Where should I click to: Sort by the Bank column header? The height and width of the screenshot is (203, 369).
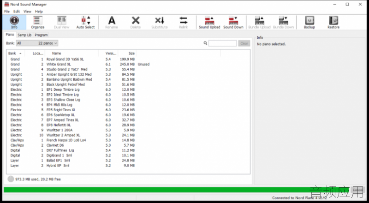tap(15, 54)
